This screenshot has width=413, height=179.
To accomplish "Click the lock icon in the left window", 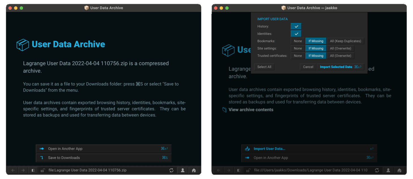I will [x=42, y=170].
